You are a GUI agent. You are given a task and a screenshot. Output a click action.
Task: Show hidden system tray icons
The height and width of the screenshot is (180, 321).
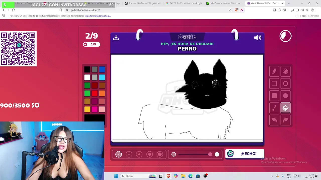click(x=272, y=176)
